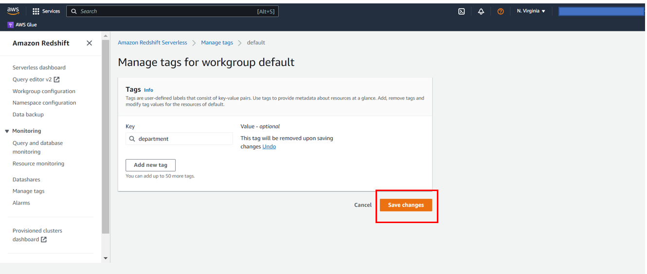Open Data backup page

(x=28, y=114)
